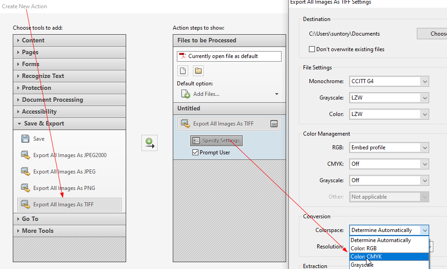Click the C:\Users\suntory\Documents destination path

(x=344, y=34)
